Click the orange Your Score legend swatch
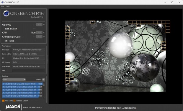 click(3, 101)
